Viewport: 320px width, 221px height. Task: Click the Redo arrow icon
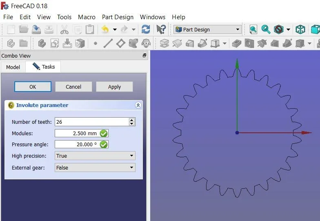click(124, 29)
